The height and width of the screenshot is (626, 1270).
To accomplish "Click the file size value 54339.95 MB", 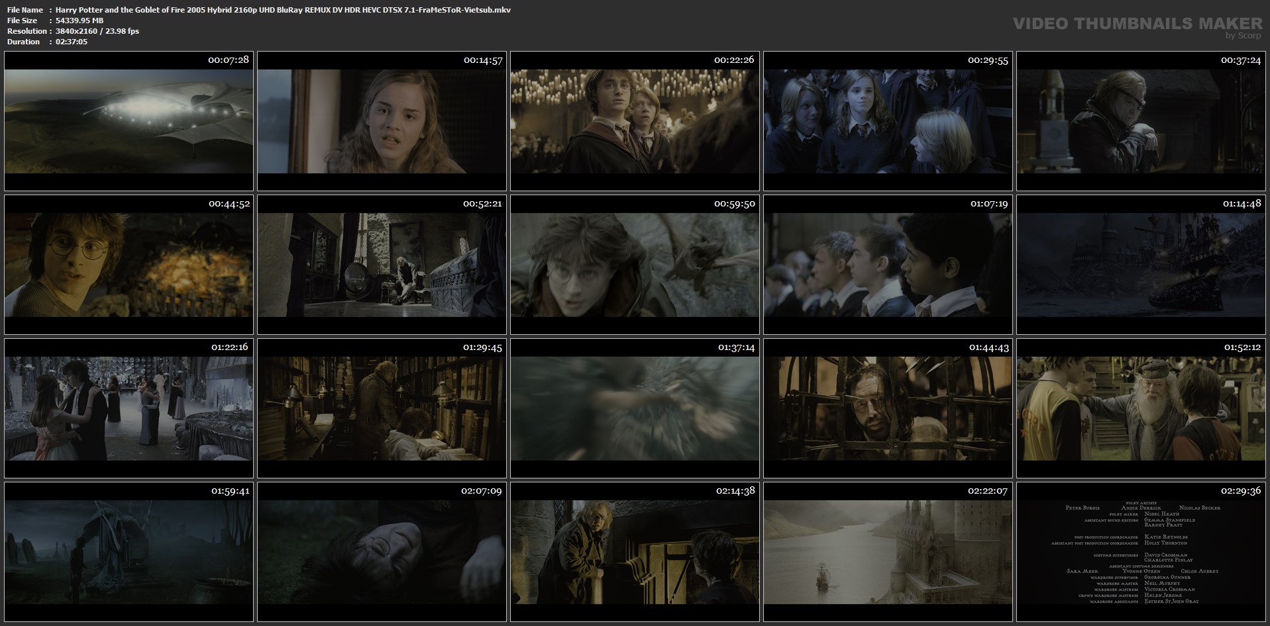I will pyautogui.click(x=79, y=21).
